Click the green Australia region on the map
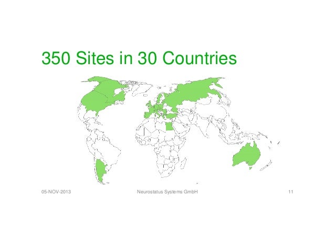This screenshot has width=335, height=237. coord(247,155)
